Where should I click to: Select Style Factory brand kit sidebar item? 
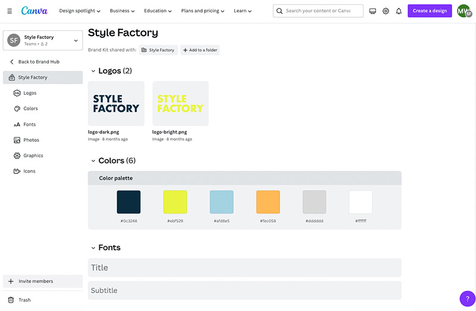click(x=43, y=78)
